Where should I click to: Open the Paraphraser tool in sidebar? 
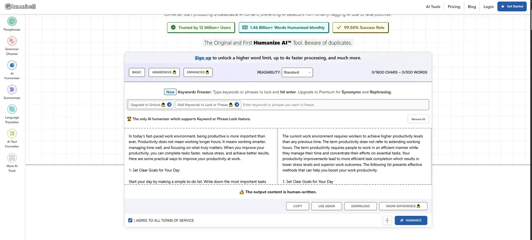(12, 22)
